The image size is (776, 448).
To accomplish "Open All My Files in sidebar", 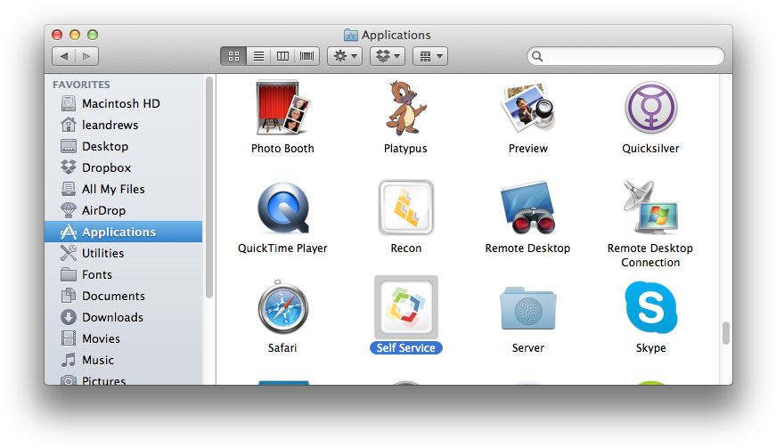I will pos(123,189).
